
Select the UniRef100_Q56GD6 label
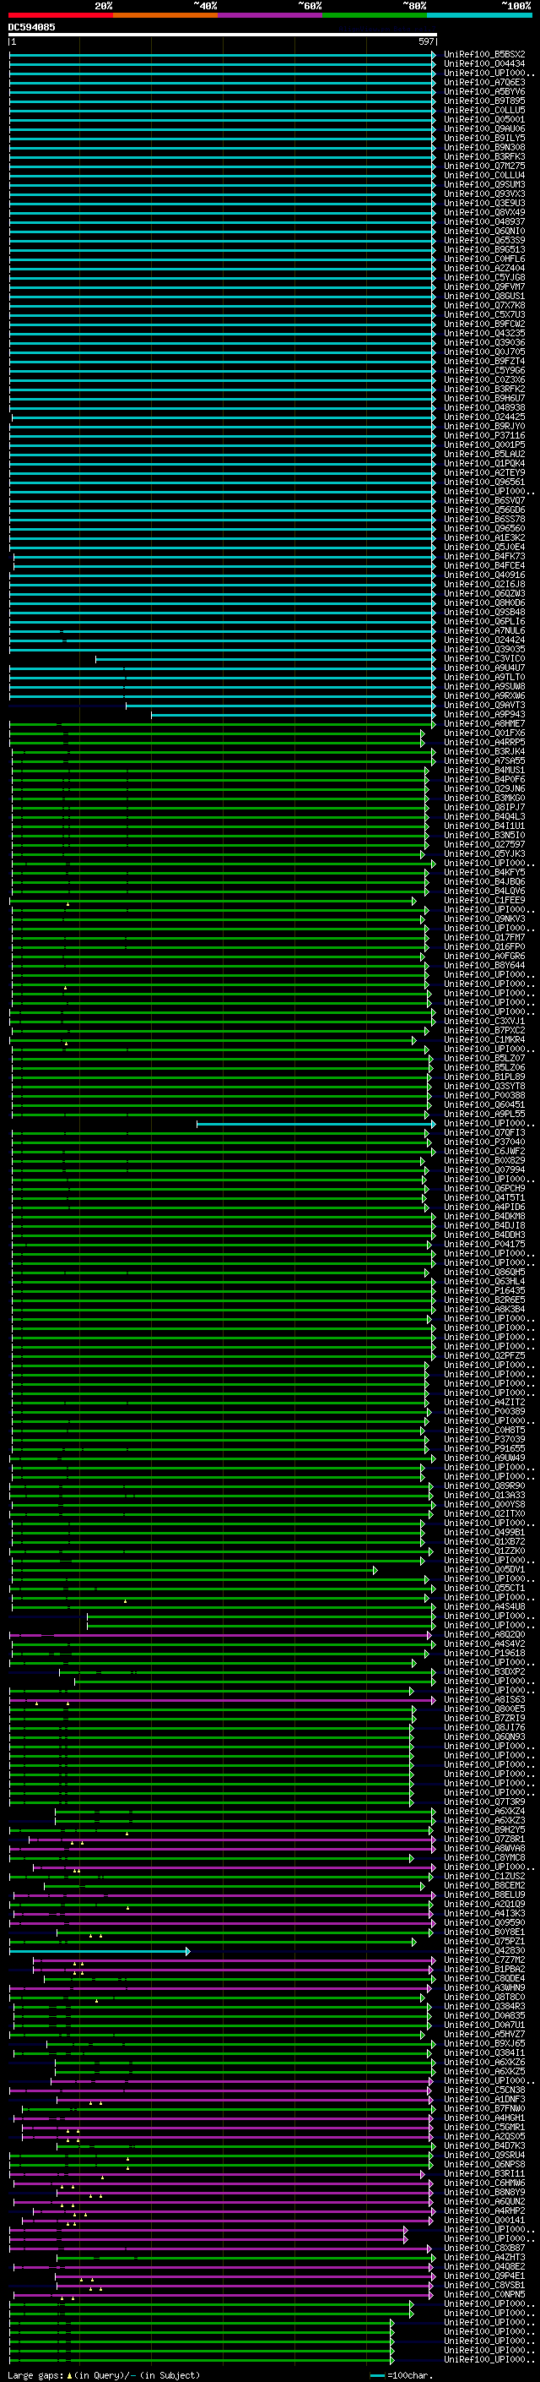point(484,510)
